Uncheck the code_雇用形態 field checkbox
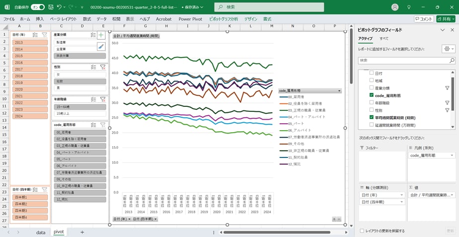 click(372, 95)
